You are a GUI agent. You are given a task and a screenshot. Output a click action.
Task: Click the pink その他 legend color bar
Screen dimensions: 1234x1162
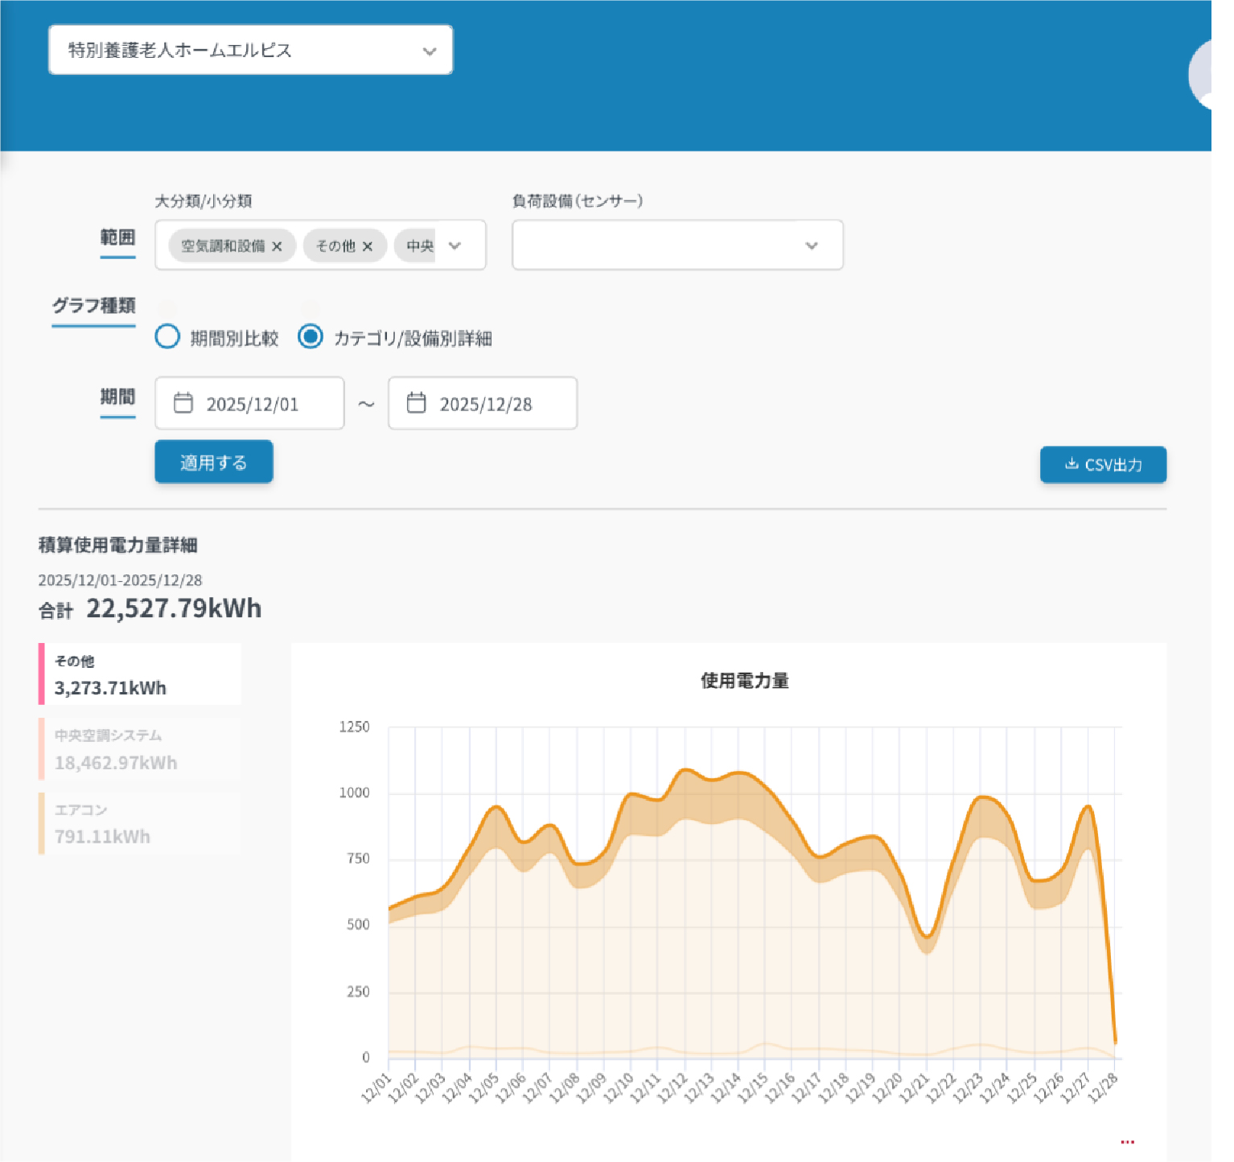42,674
